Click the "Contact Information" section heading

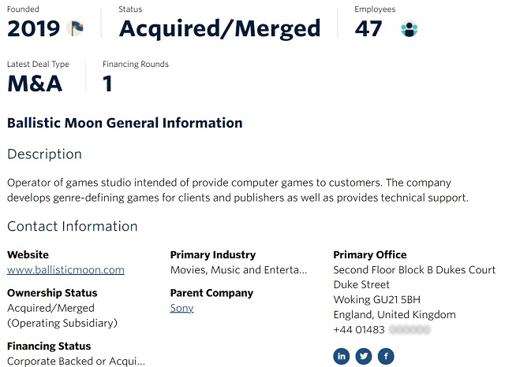click(x=72, y=227)
